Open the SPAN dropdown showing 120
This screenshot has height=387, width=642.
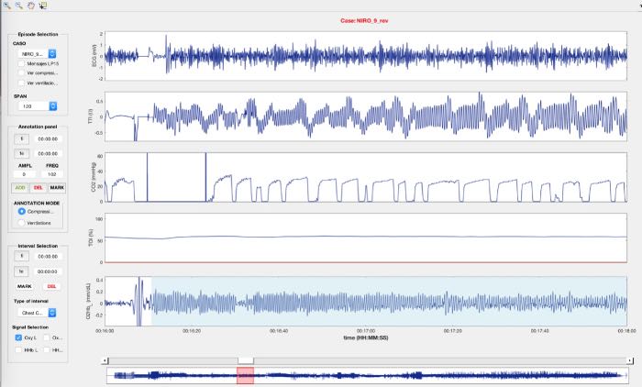click(x=39, y=105)
